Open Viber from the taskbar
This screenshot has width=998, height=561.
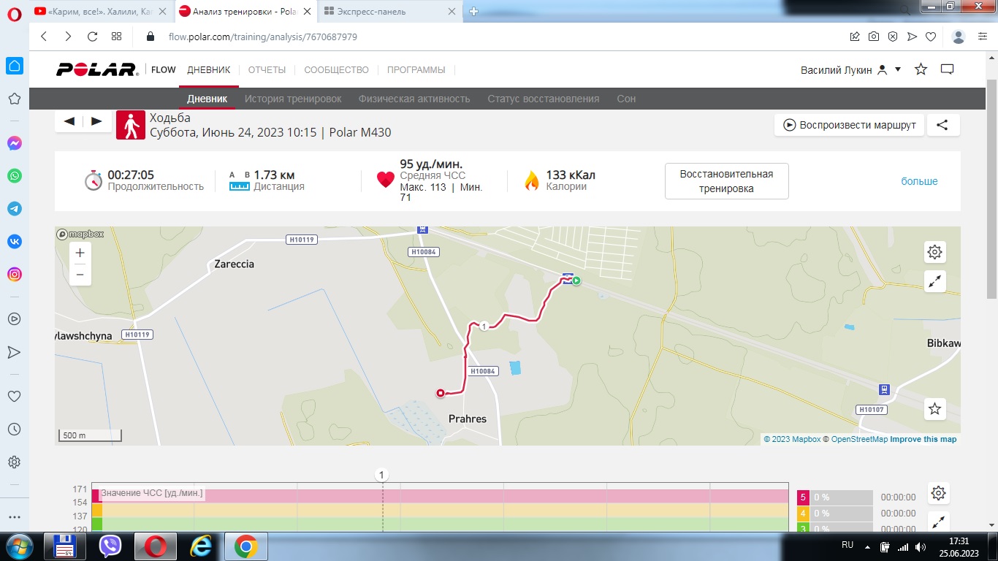click(110, 546)
